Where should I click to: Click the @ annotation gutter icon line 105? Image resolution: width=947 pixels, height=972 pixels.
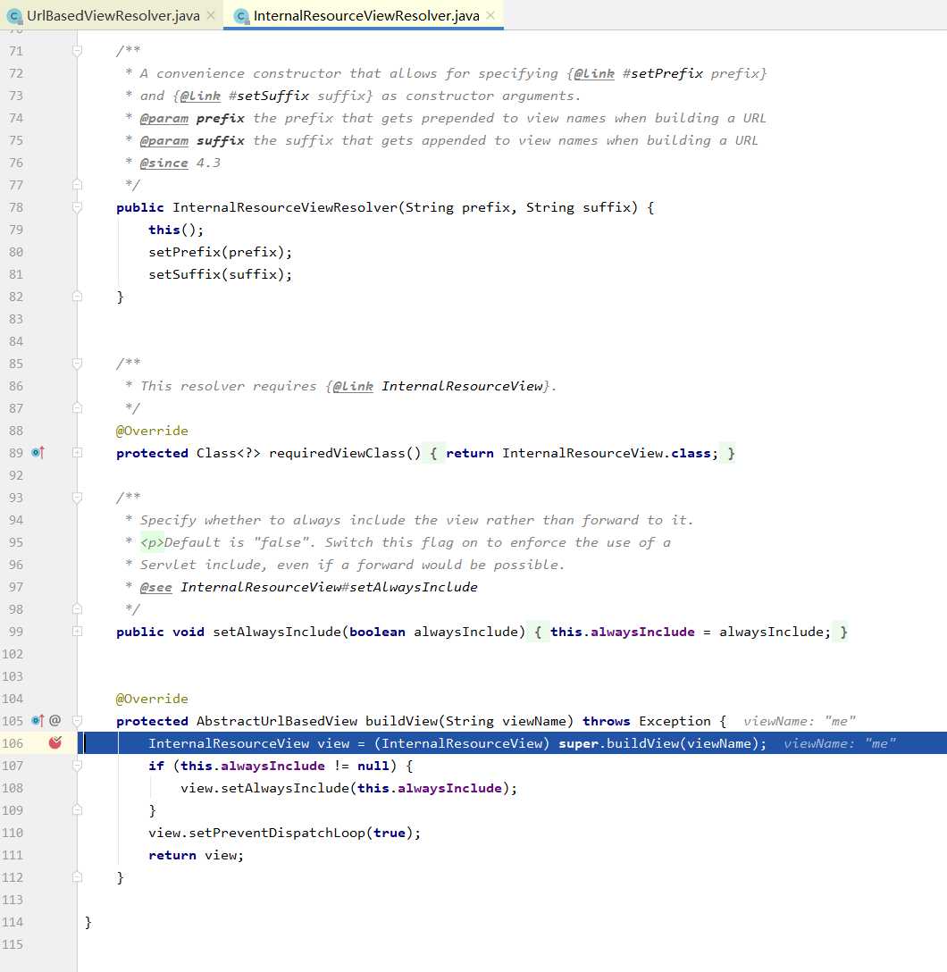tap(55, 720)
